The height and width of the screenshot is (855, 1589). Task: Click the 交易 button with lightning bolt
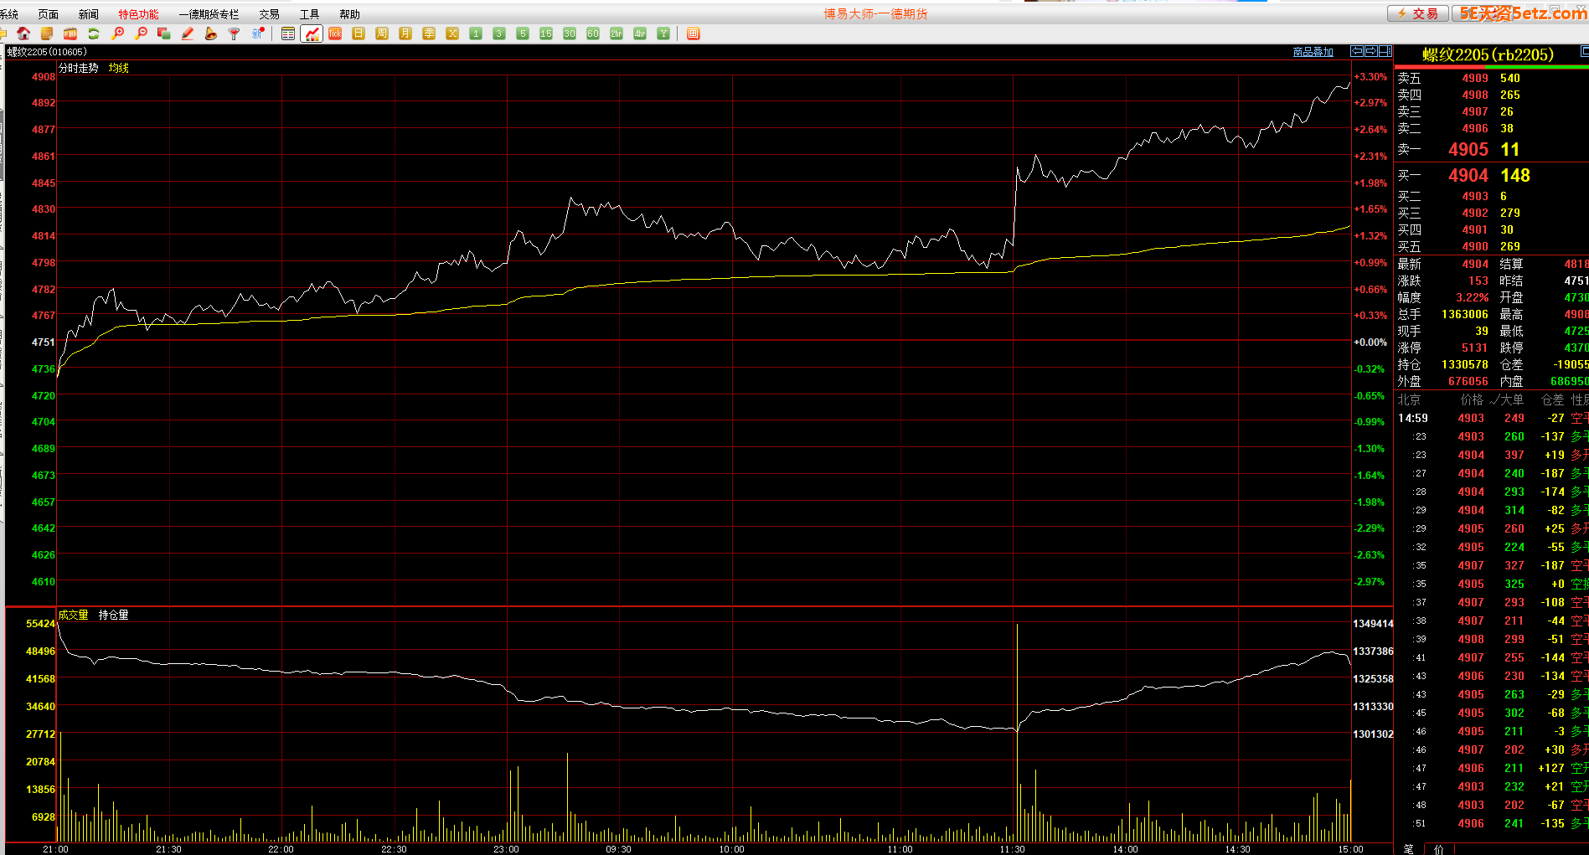pos(1417,13)
